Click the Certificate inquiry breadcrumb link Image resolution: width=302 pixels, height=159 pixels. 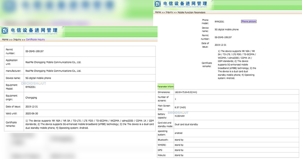click(x=35, y=40)
